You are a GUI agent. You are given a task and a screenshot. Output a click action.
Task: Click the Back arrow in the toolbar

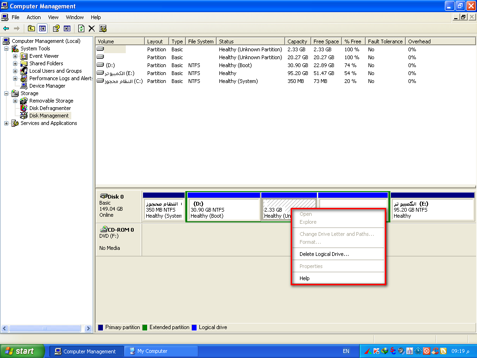point(6,28)
